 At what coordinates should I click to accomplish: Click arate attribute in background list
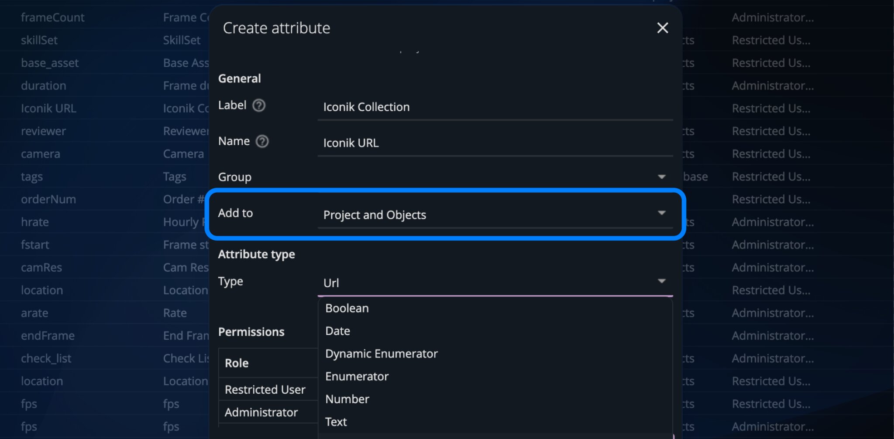[x=34, y=313]
